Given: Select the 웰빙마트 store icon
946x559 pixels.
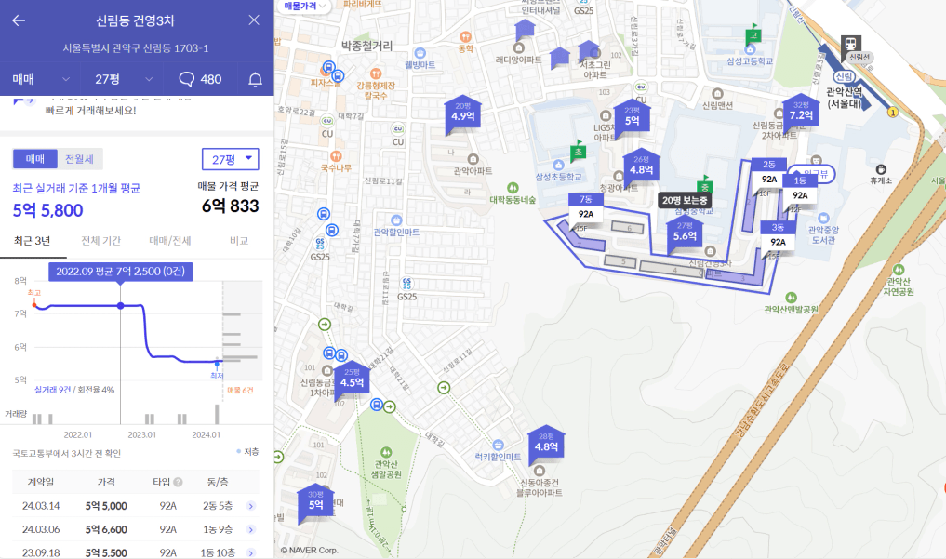Looking at the screenshot, I should (x=420, y=54).
